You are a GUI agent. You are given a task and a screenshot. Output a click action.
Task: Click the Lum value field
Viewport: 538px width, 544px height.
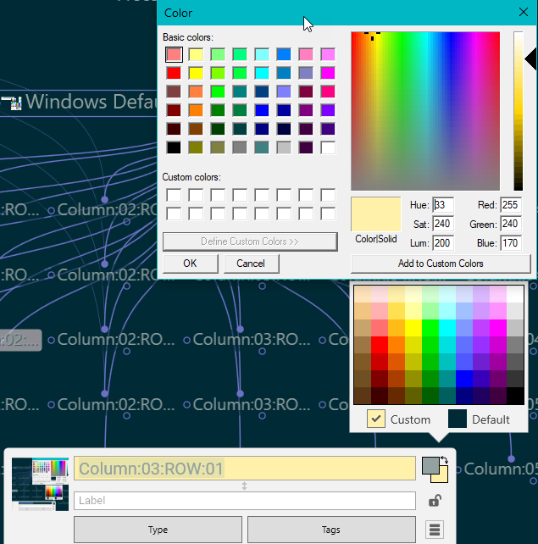(443, 243)
